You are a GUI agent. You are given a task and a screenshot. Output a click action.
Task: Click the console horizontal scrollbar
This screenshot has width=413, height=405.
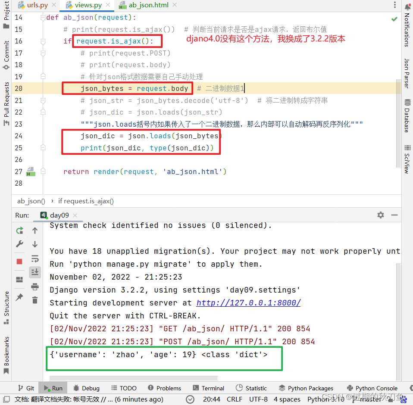point(134,378)
